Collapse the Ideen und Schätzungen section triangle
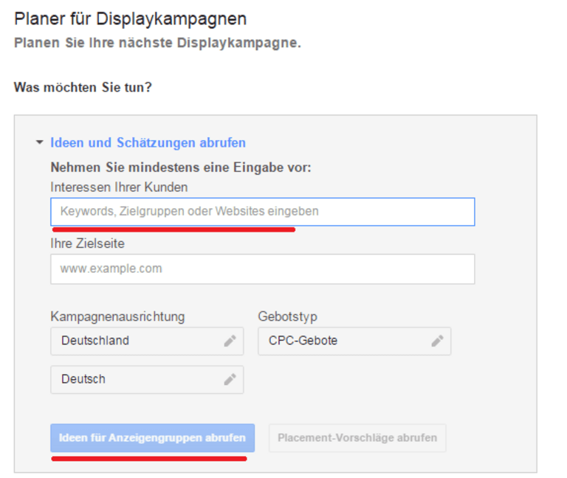The height and width of the screenshot is (478, 567). pos(40,142)
